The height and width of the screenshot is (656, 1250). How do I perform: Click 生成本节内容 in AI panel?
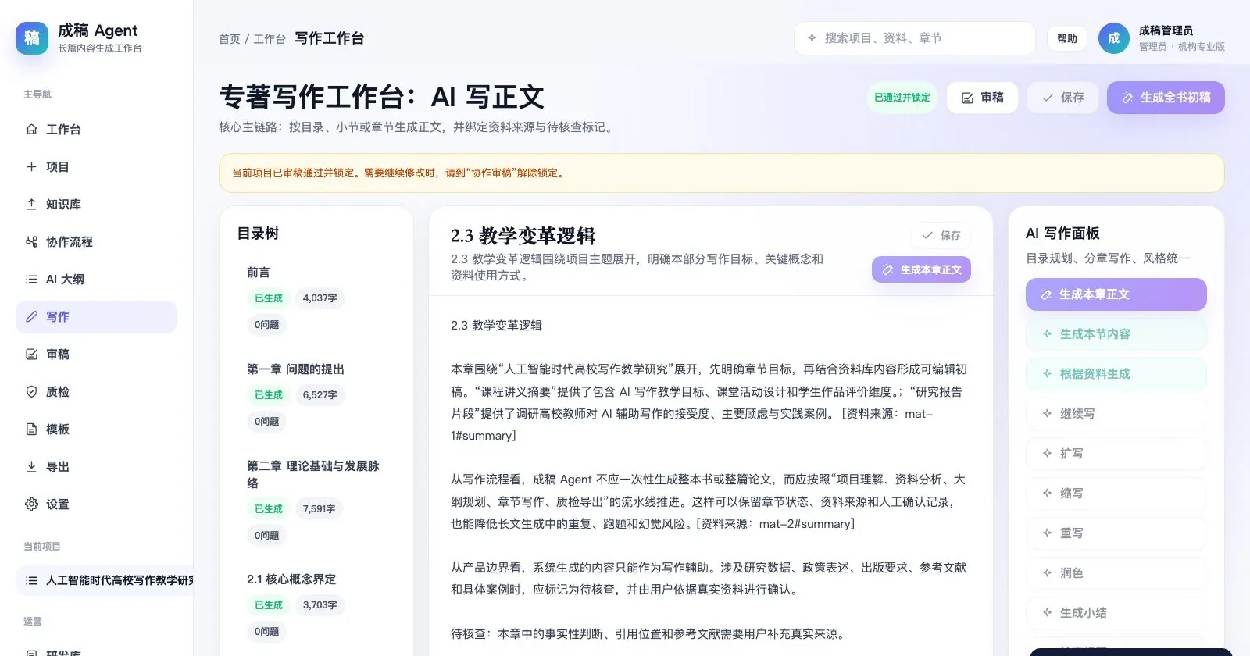pos(1116,334)
